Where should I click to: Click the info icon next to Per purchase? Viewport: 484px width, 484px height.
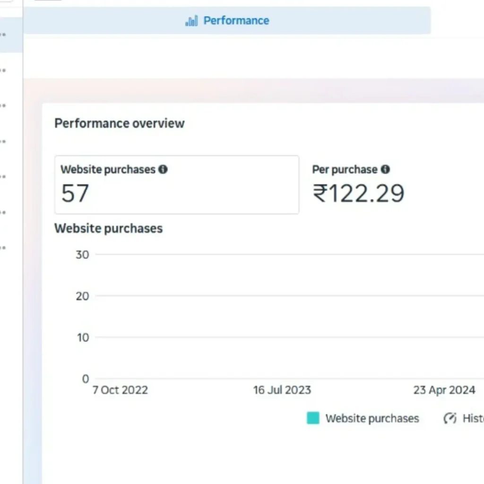pos(385,169)
